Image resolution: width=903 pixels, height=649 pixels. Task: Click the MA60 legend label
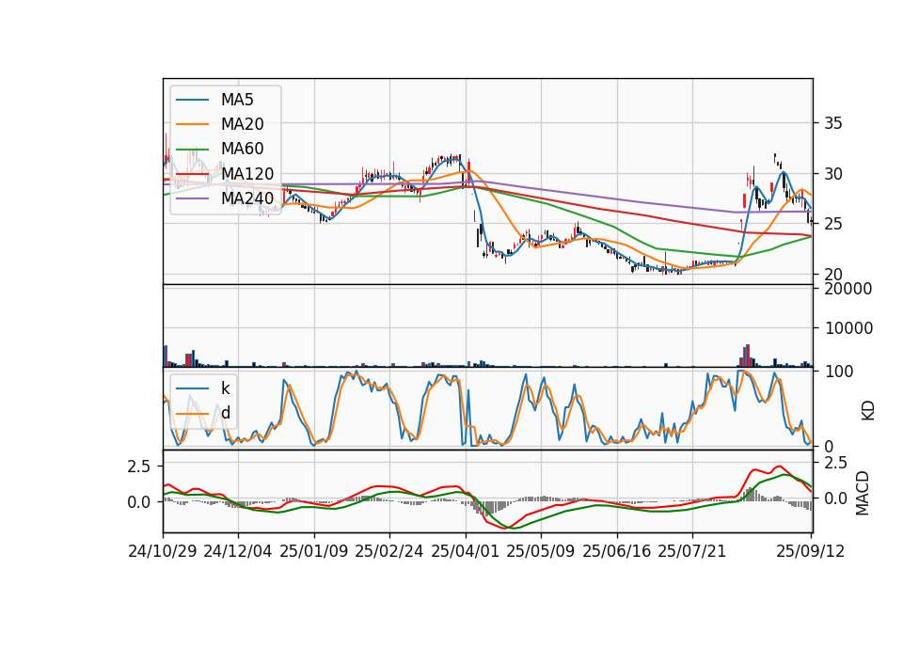click(x=242, y=150)
